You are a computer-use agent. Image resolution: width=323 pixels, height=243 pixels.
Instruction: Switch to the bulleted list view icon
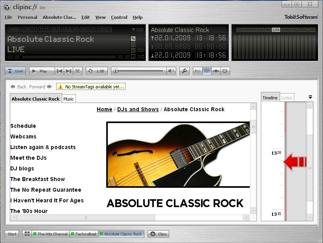(197, 71)
